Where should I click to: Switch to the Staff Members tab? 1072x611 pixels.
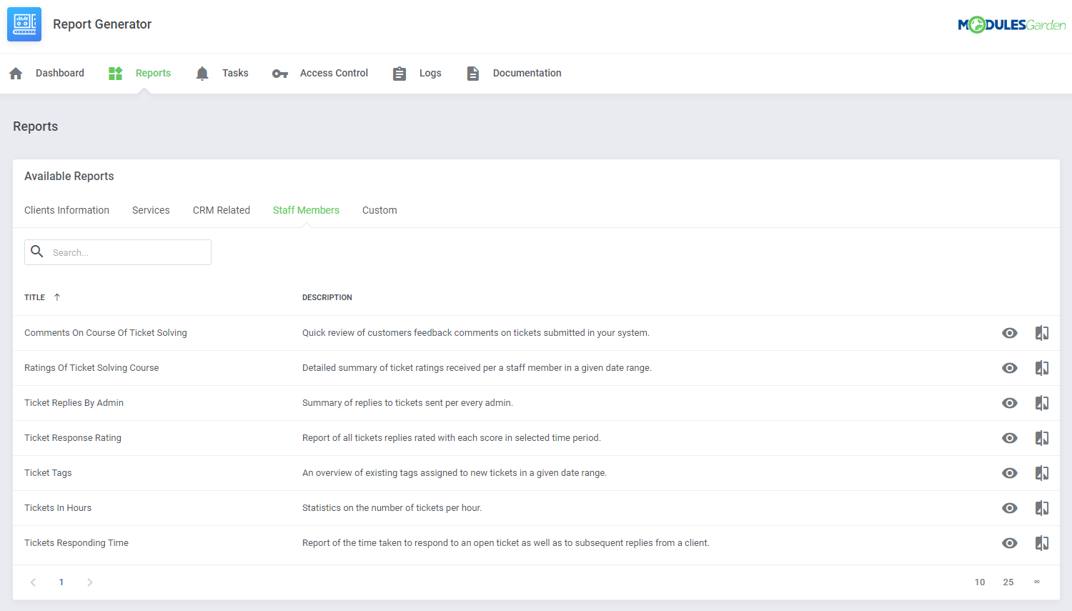click(x=306, y=209)
